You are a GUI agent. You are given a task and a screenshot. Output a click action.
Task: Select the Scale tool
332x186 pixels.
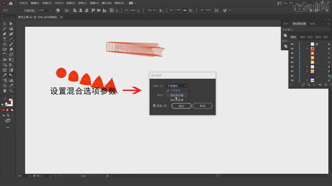click(11, 55)
